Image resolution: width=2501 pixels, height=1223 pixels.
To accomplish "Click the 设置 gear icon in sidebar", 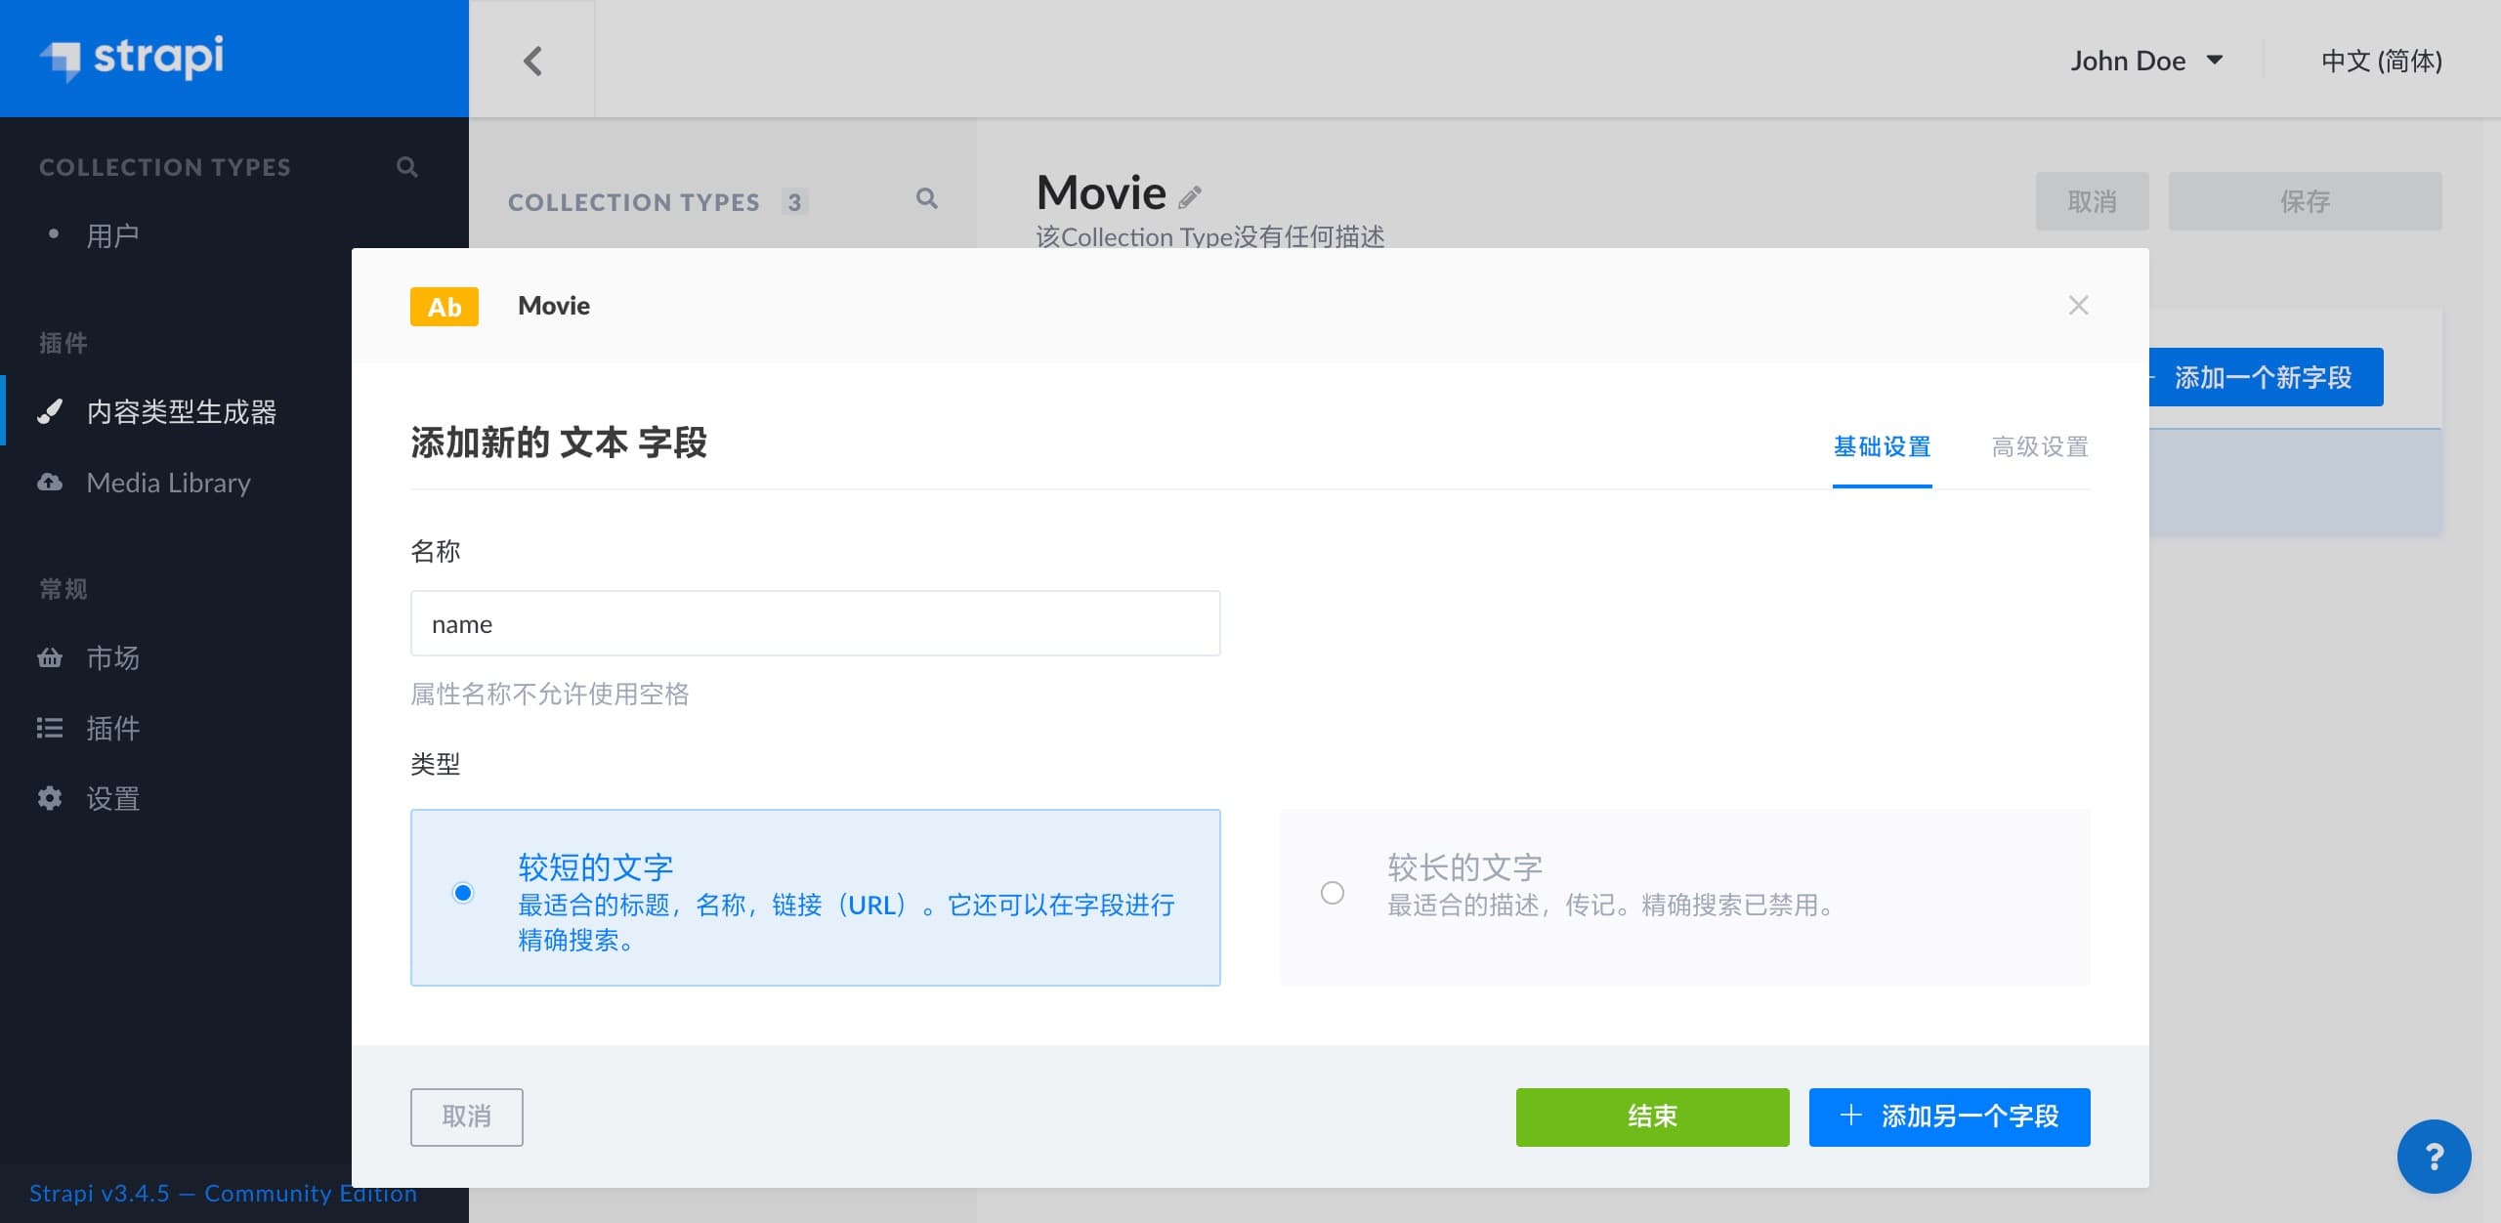I will pyautogui.click(x=50, y=799).
